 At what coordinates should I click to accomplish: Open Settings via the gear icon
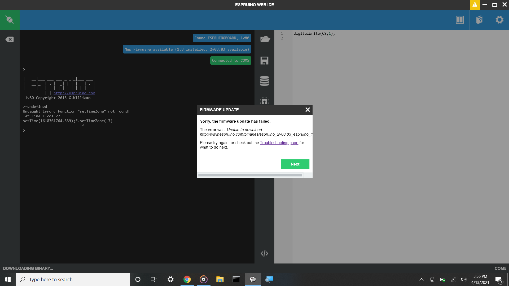click(499, 20)
